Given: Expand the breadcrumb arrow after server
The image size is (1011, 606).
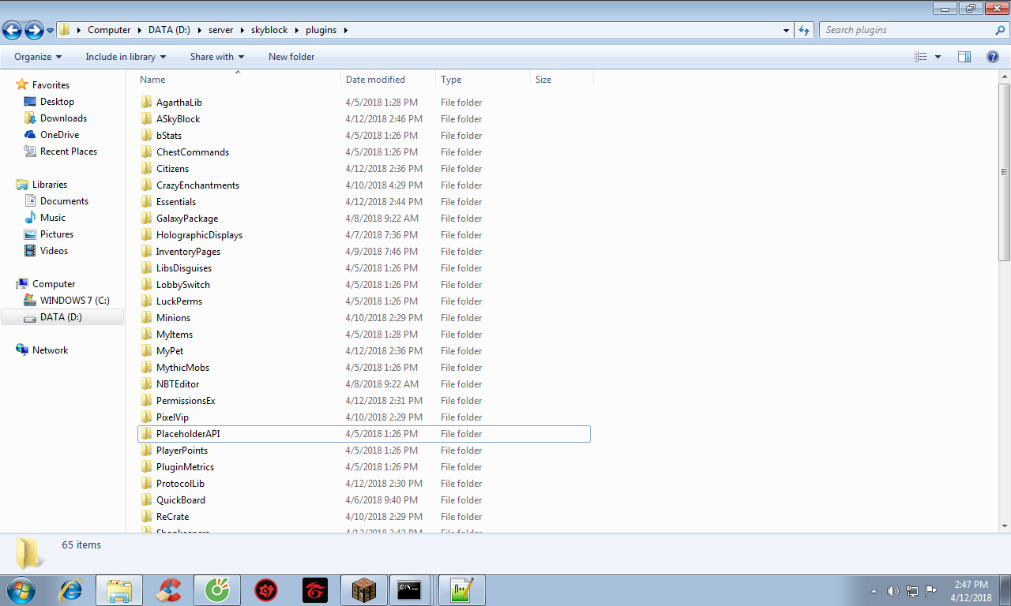Looking at the screenshot, I should point(242,30).
